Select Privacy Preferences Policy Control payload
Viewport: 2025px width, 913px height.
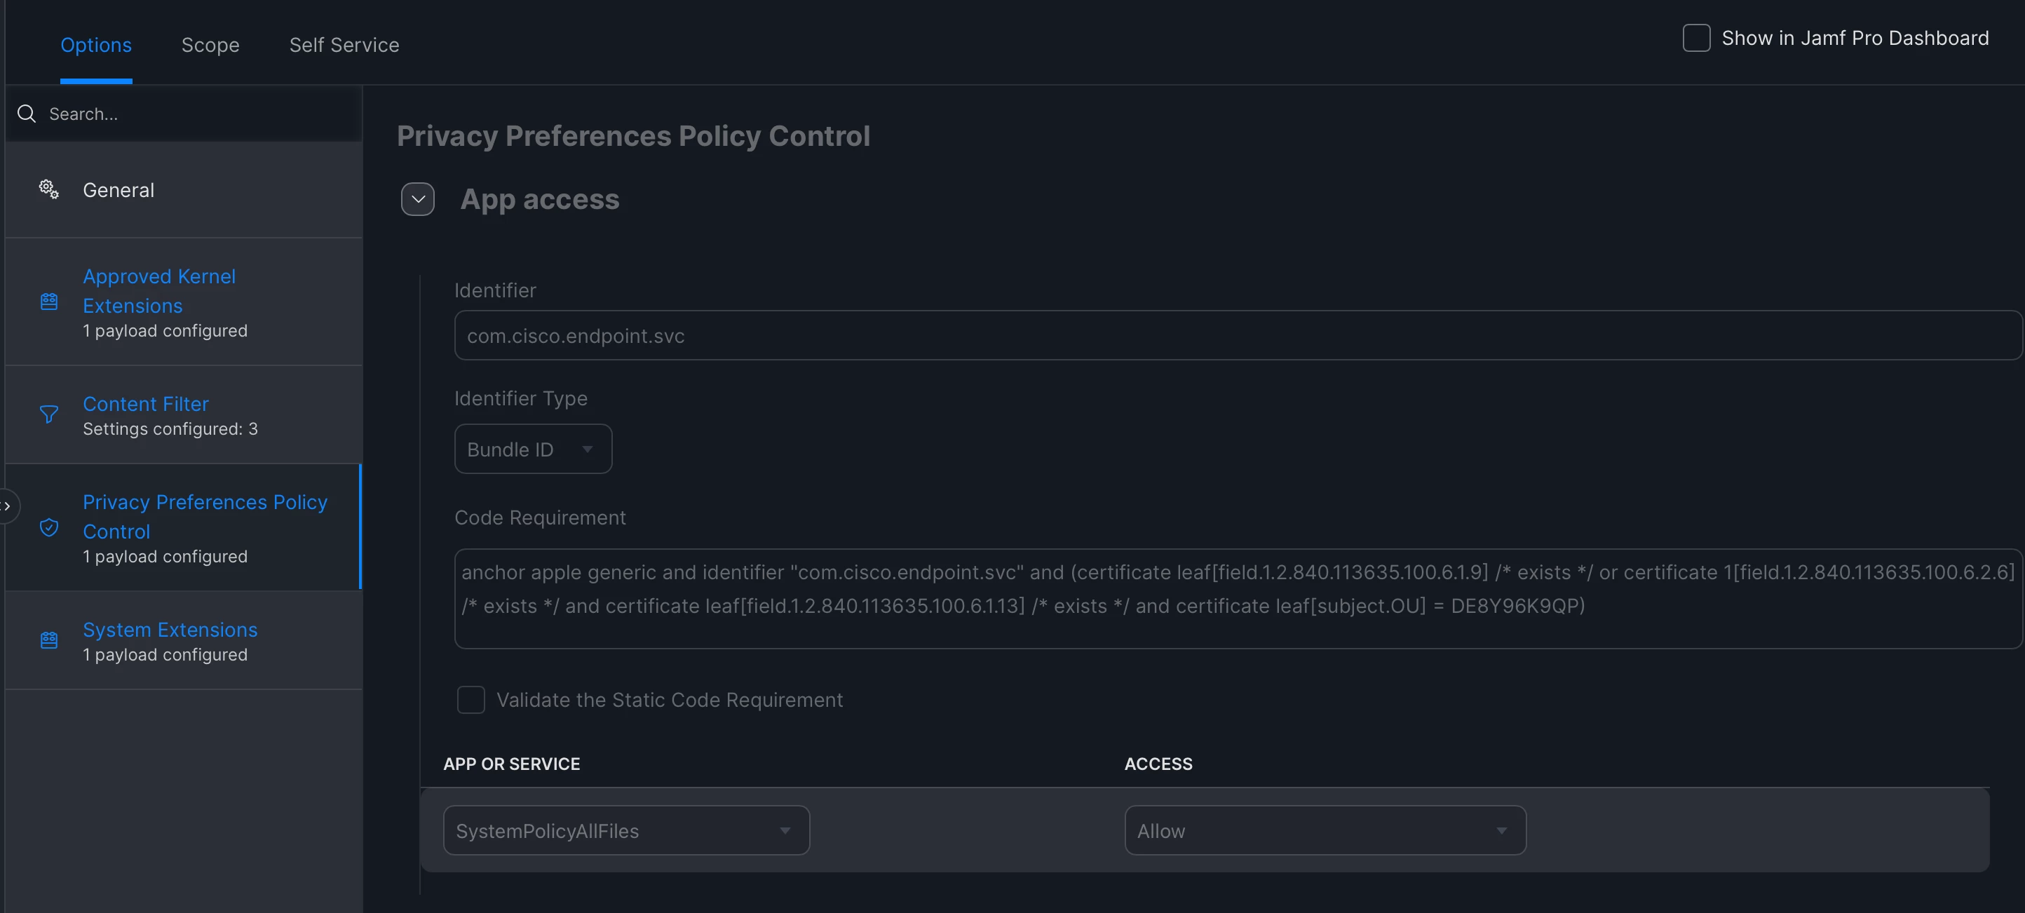pyautogui.click(x=183, y=527)
